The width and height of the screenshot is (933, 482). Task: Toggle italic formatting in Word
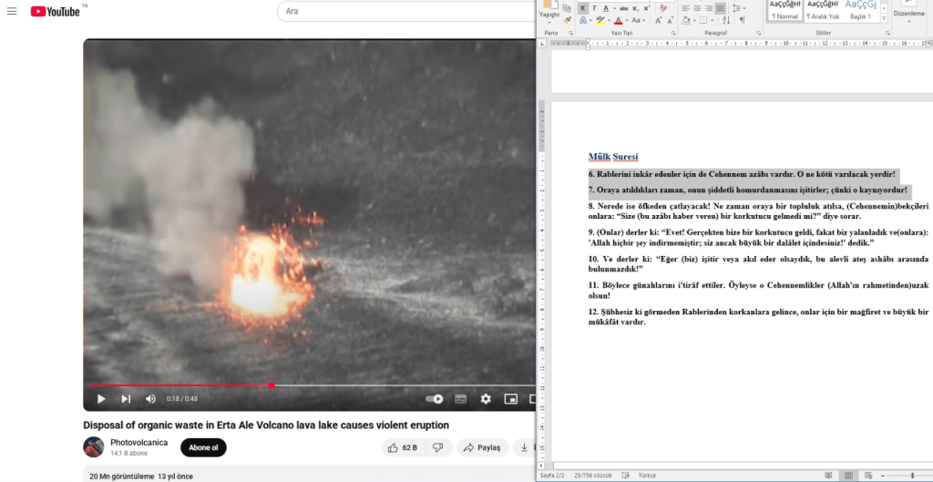coord(595,7)
